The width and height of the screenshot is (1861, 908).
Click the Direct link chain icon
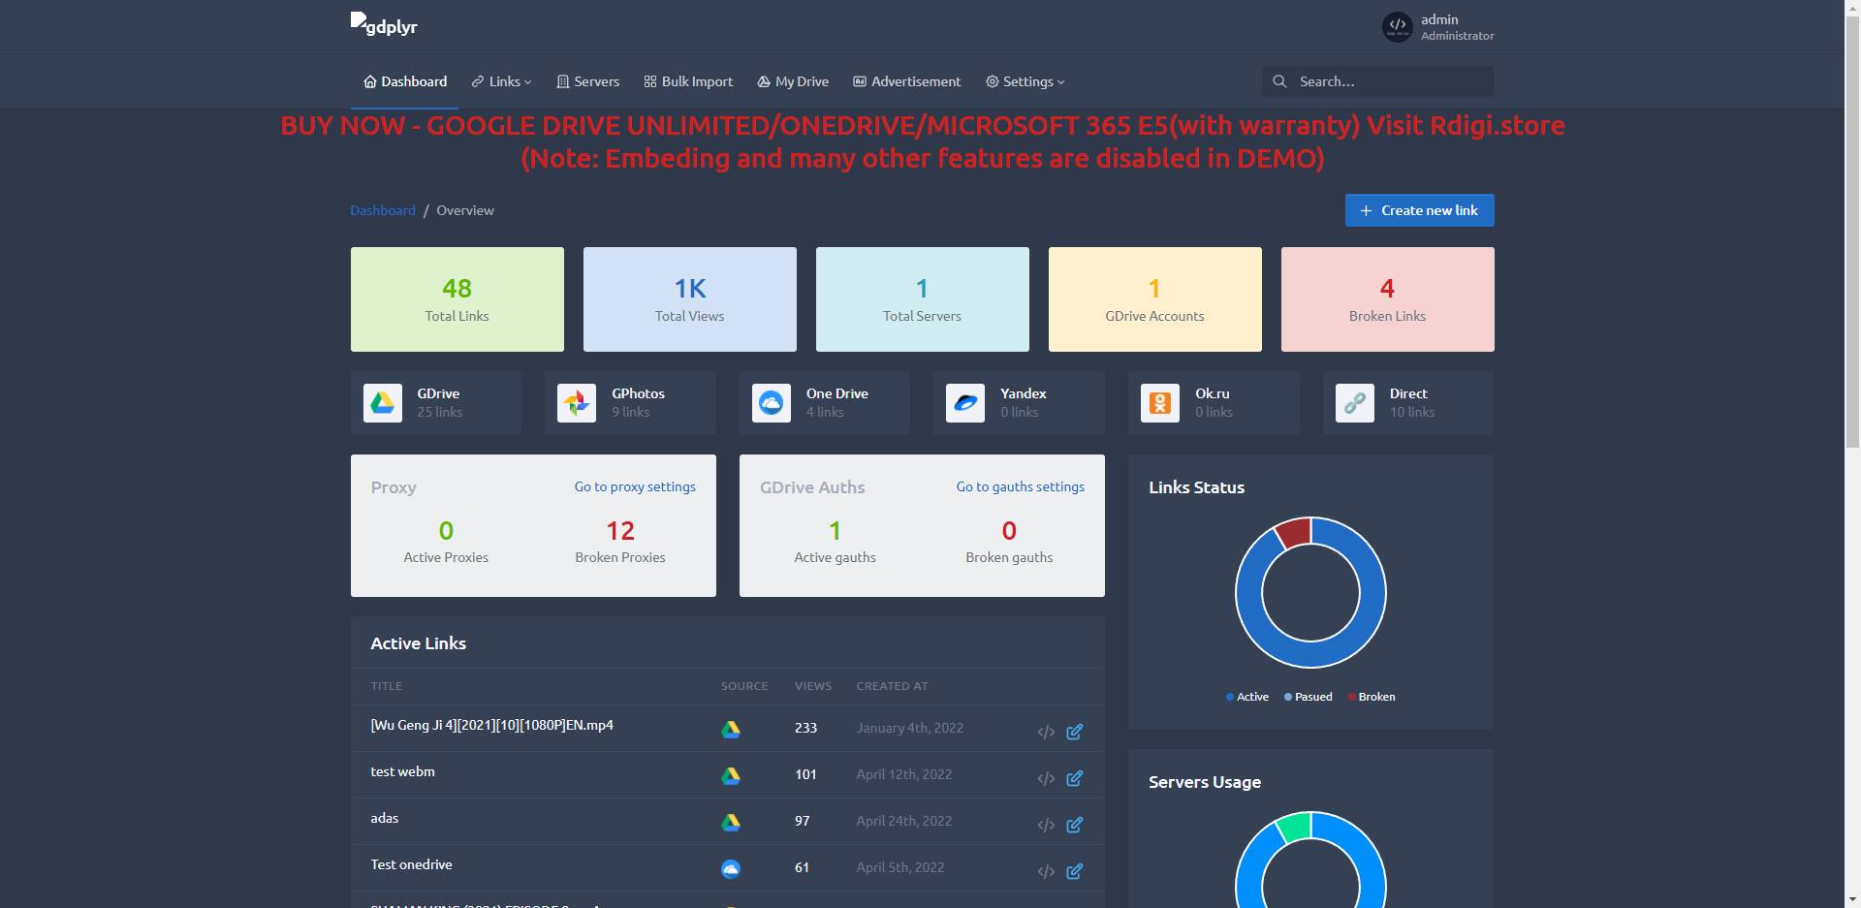tap(1355, 402)
